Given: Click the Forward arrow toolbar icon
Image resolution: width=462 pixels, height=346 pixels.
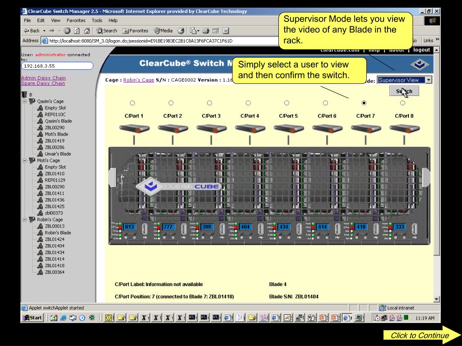Looking at the screenshot, I should pos(52,31).
